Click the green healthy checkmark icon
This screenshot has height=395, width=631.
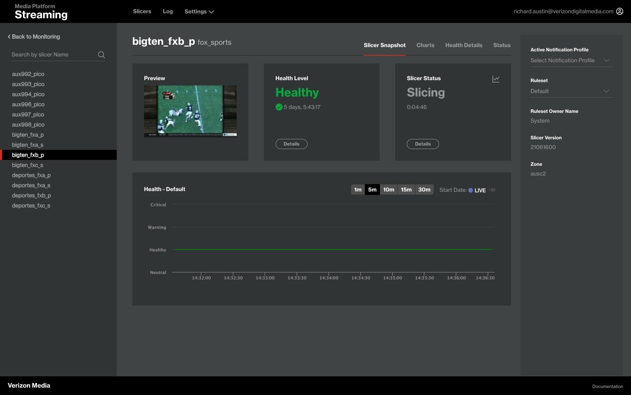[279, 107]
